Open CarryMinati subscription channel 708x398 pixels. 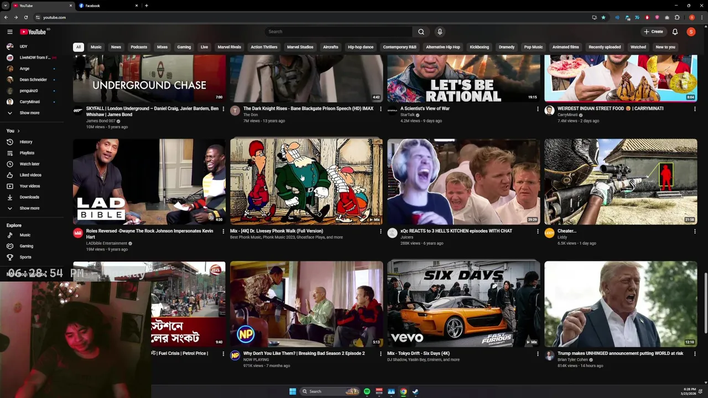(x=29, y=102)
